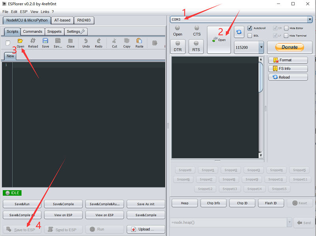Open the 115200 baud rate dropdown
Screen dimensions: 316x236
261,47
